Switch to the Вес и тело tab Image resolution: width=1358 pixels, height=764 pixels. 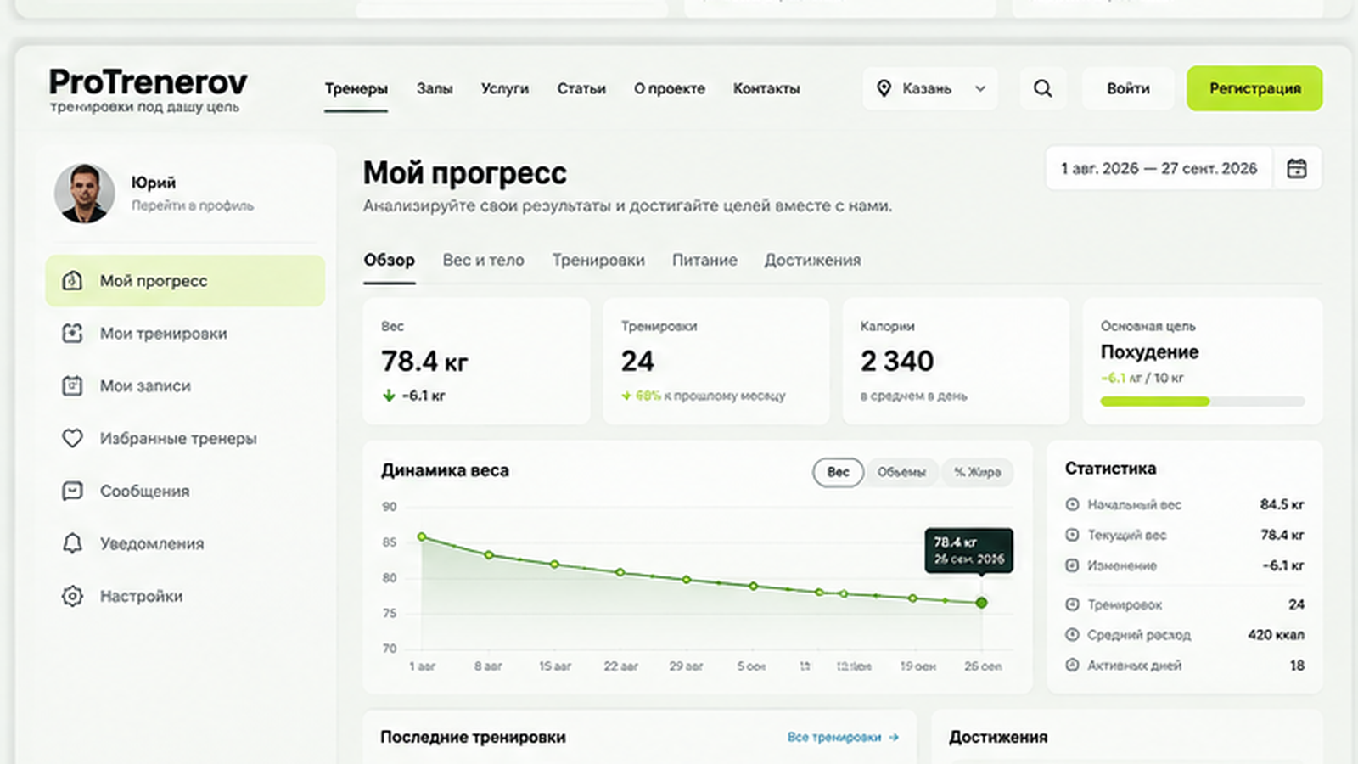(x=484, y=260)
